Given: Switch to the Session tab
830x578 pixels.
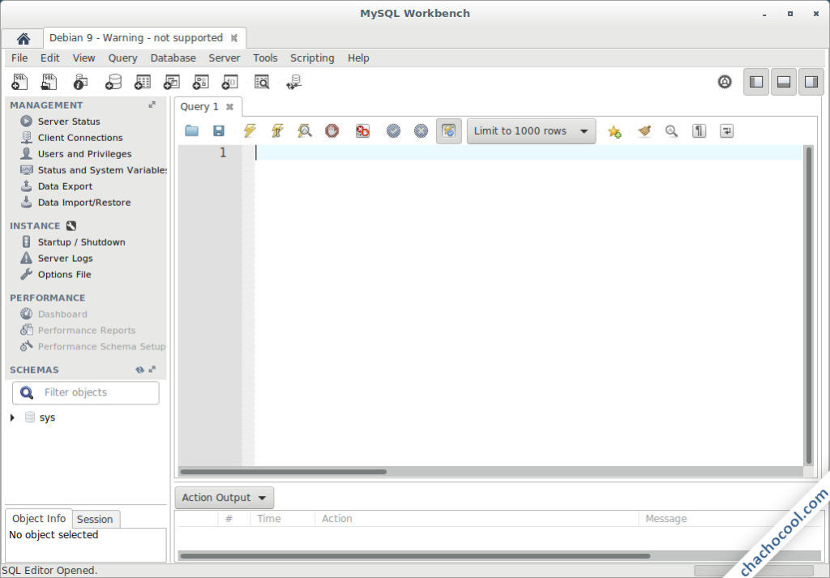Looking at the screenshot, I should coord(95,519).
